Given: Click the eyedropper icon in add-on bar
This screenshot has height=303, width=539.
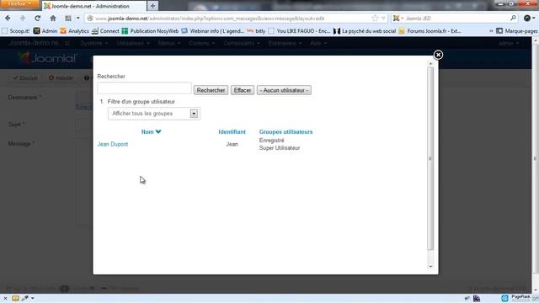Looking at the screenshot, I should click(x=24, y=298).
